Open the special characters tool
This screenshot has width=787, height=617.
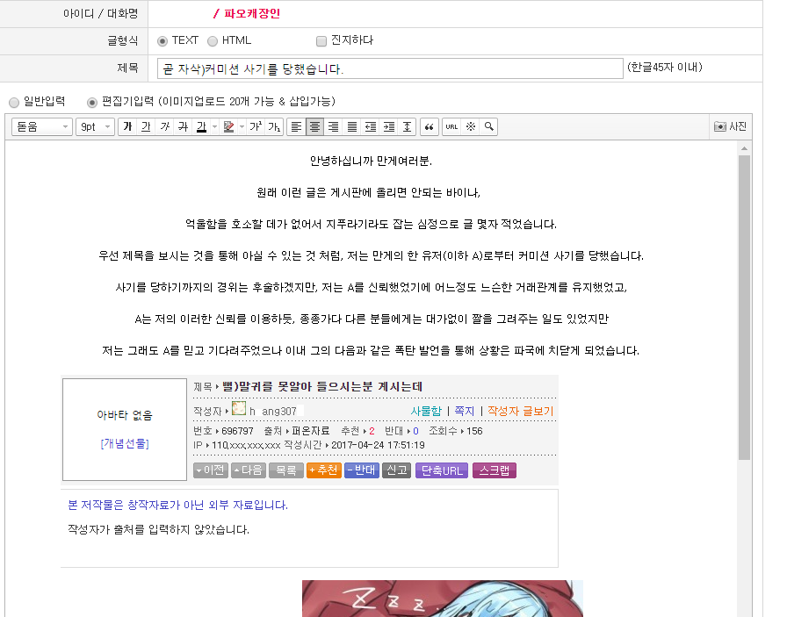[x=470, y=127]
